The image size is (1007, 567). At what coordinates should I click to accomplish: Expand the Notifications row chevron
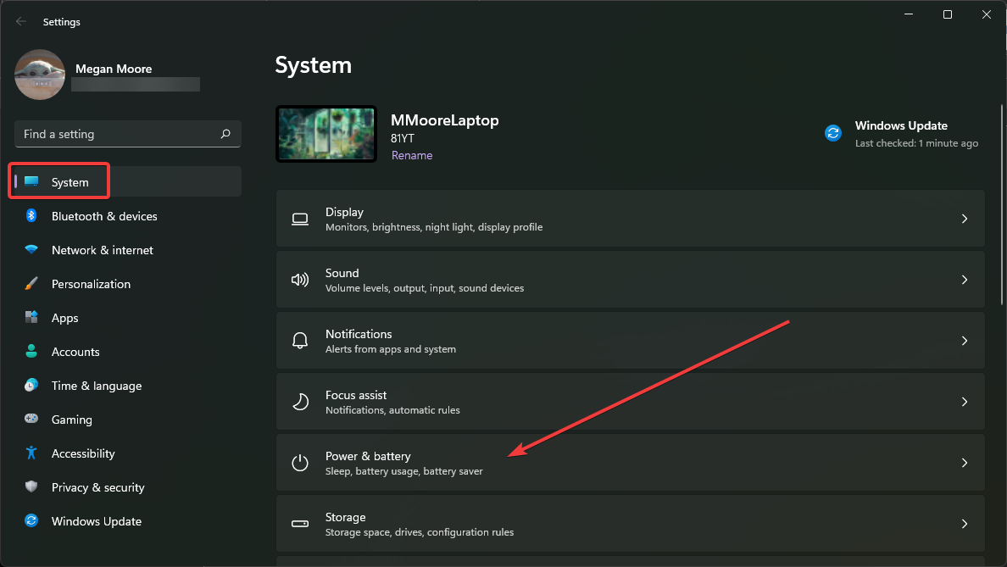pos(964,341)
